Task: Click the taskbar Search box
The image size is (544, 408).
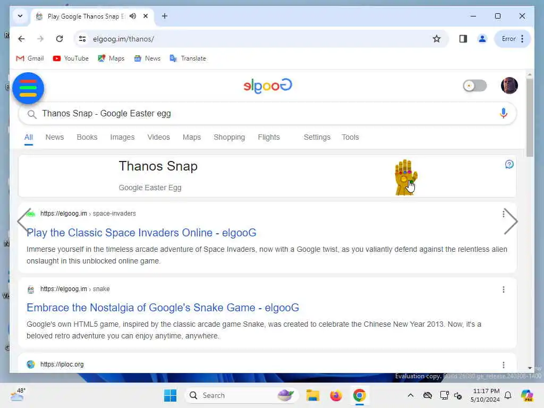Action: (242, 395)
